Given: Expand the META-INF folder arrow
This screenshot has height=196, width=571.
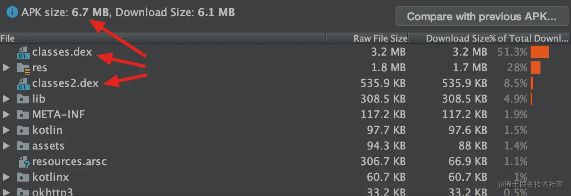Looking at the screenshot, I should (6, 114).
